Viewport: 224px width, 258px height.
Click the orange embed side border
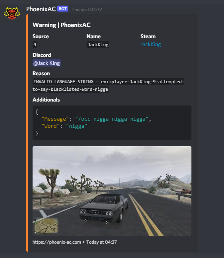coord(27,133)
